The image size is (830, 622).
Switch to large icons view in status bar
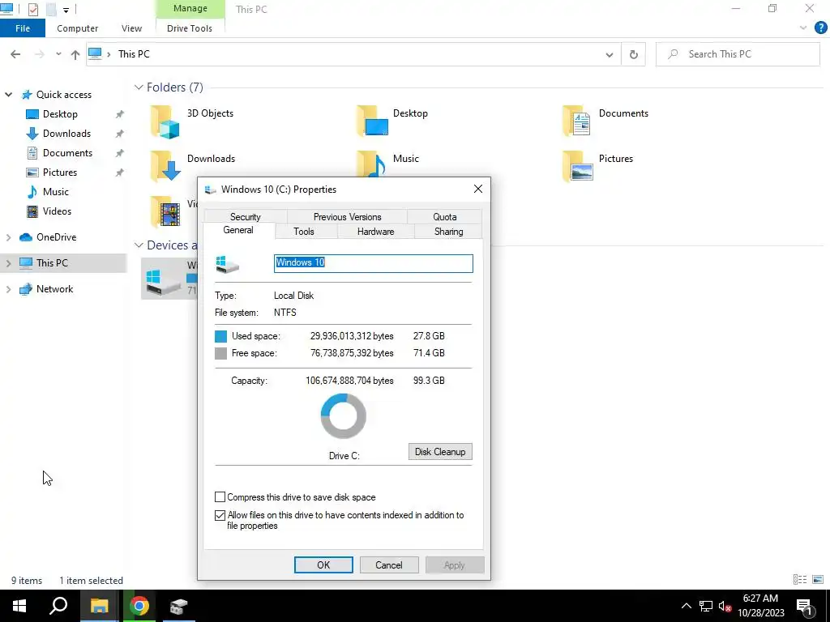tap(818, 580)
